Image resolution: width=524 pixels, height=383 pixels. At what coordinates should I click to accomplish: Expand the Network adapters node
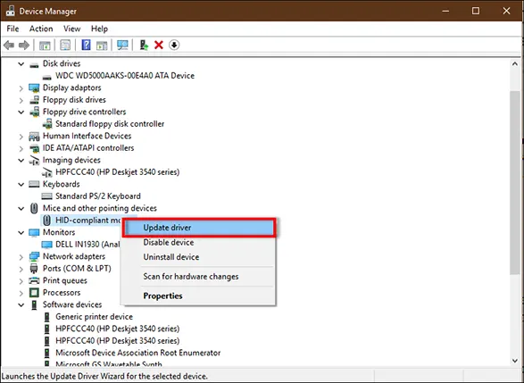pyautogui.click(x=21, y=256)
